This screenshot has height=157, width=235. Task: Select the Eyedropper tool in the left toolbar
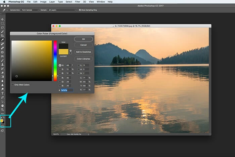[x=2, y=40]
